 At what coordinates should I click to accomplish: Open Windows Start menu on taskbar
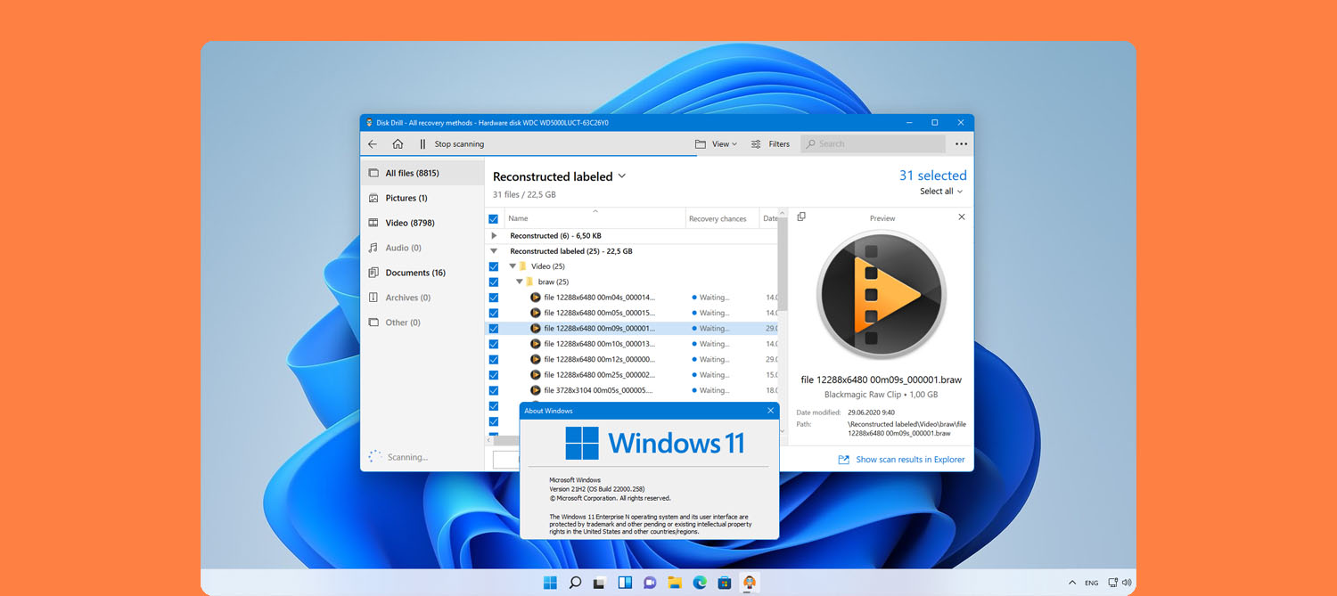point(550,583)
